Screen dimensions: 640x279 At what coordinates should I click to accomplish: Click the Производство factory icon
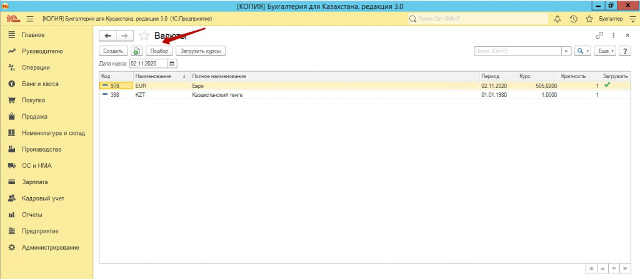12,149
